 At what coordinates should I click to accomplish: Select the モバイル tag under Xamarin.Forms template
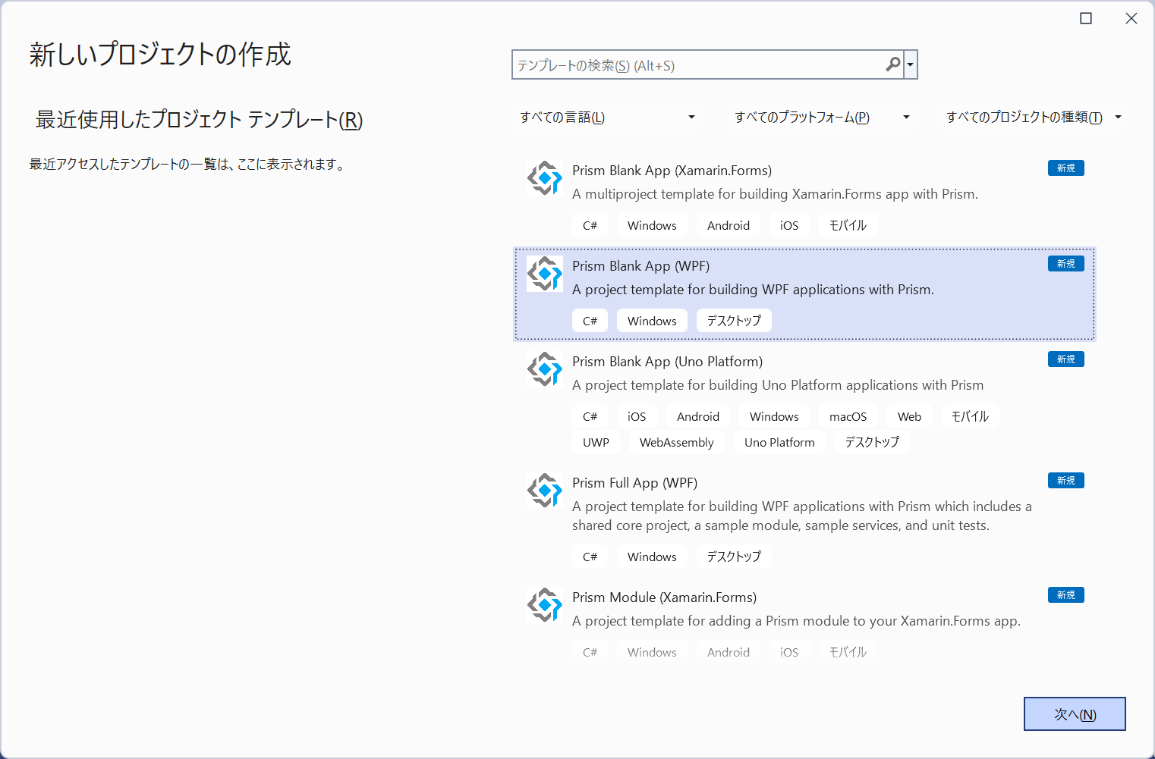(848, 224)
